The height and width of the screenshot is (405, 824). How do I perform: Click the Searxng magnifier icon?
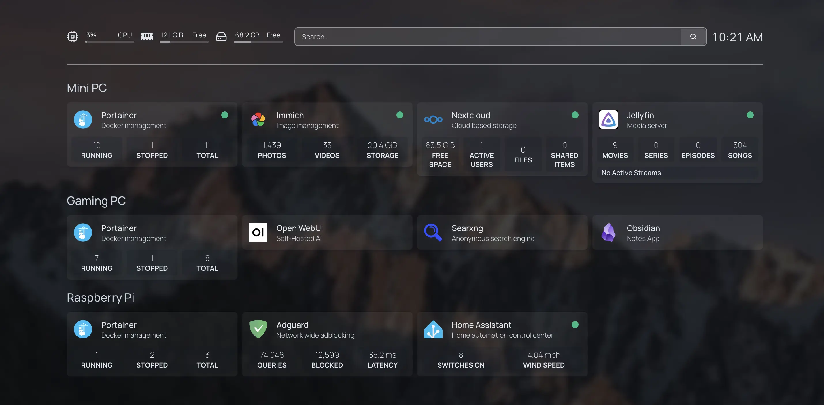coord(433,232)
